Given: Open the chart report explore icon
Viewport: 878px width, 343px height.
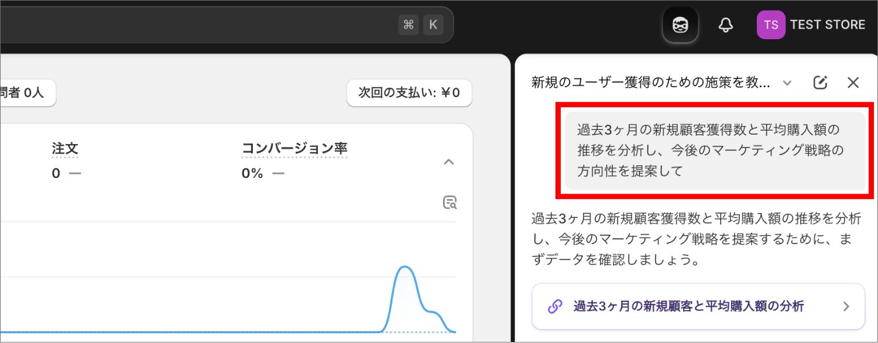Looking at the screenshot, I should tap(450, 203).
